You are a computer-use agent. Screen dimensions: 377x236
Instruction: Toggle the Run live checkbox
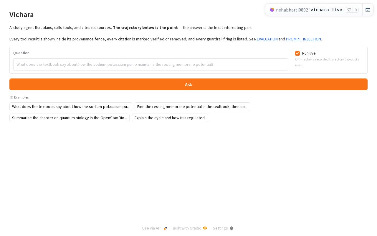(x=297, y=53)
